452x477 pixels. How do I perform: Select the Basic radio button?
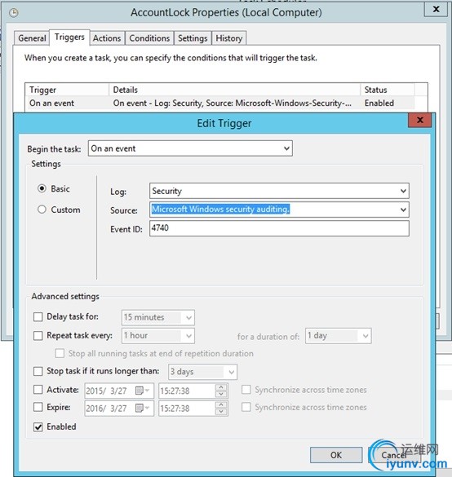(x=42, y=188)
